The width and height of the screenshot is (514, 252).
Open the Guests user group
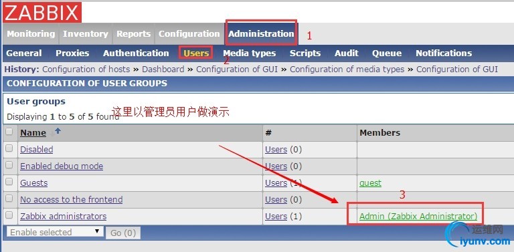pyautogui.click(x=33, y=182)
